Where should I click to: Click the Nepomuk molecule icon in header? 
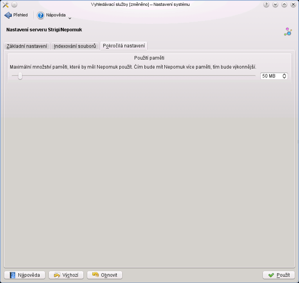click(288, 32)
